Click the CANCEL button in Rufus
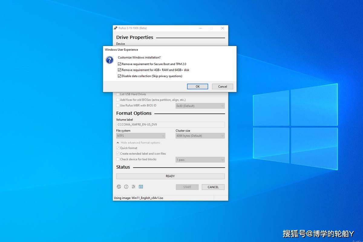Screen dimensions: 363x242 click(x=213, y=187)
